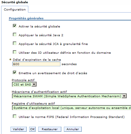Click the Protocole actif label text
Viewport: 131px width, 134px height.
23,80
